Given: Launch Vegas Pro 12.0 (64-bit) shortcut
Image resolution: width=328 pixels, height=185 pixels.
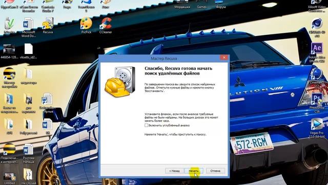Looking at the screenshot, I should coord(317,128).
